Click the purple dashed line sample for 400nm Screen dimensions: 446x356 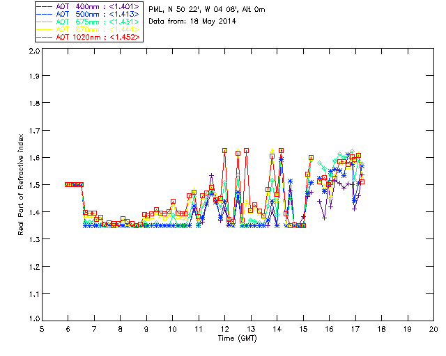45,6
